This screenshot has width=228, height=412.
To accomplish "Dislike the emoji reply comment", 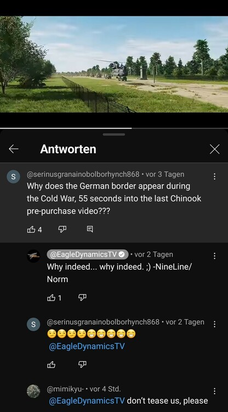I will (82, 365).
